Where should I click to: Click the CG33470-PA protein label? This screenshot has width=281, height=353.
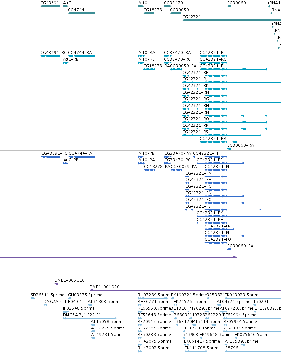click(x=178, y=153)
